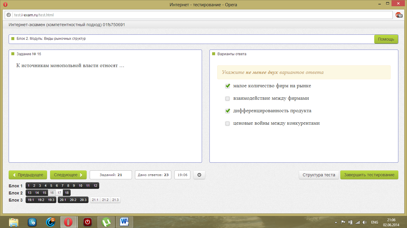Click the network signal tray icon

click(x=358, y=222)
